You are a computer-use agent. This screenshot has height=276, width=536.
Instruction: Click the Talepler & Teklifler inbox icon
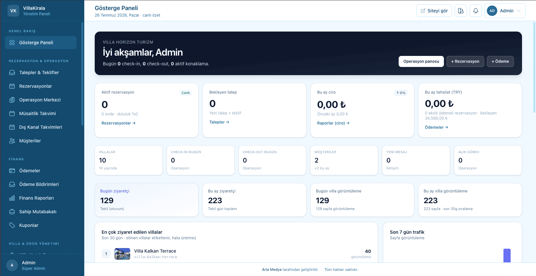tap(12, 72)
